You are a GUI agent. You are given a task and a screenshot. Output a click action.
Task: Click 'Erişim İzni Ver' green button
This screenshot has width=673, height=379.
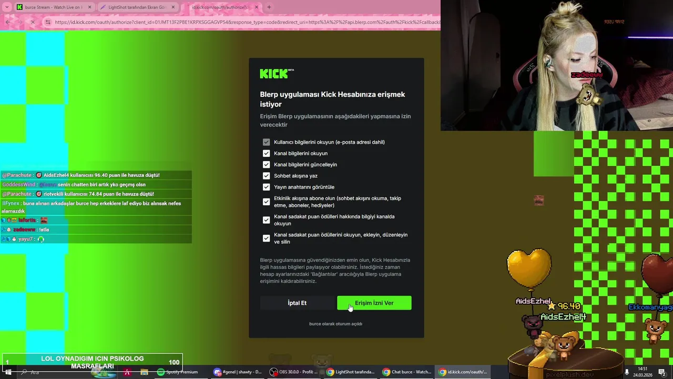point(374,303)
